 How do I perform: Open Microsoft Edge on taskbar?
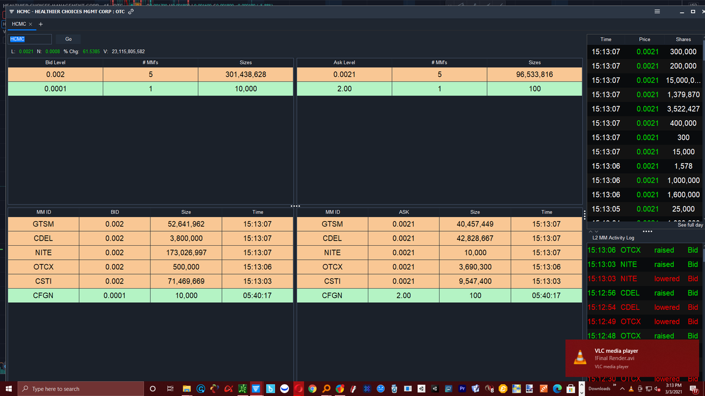pyautogui.click(x=556, y=388)
